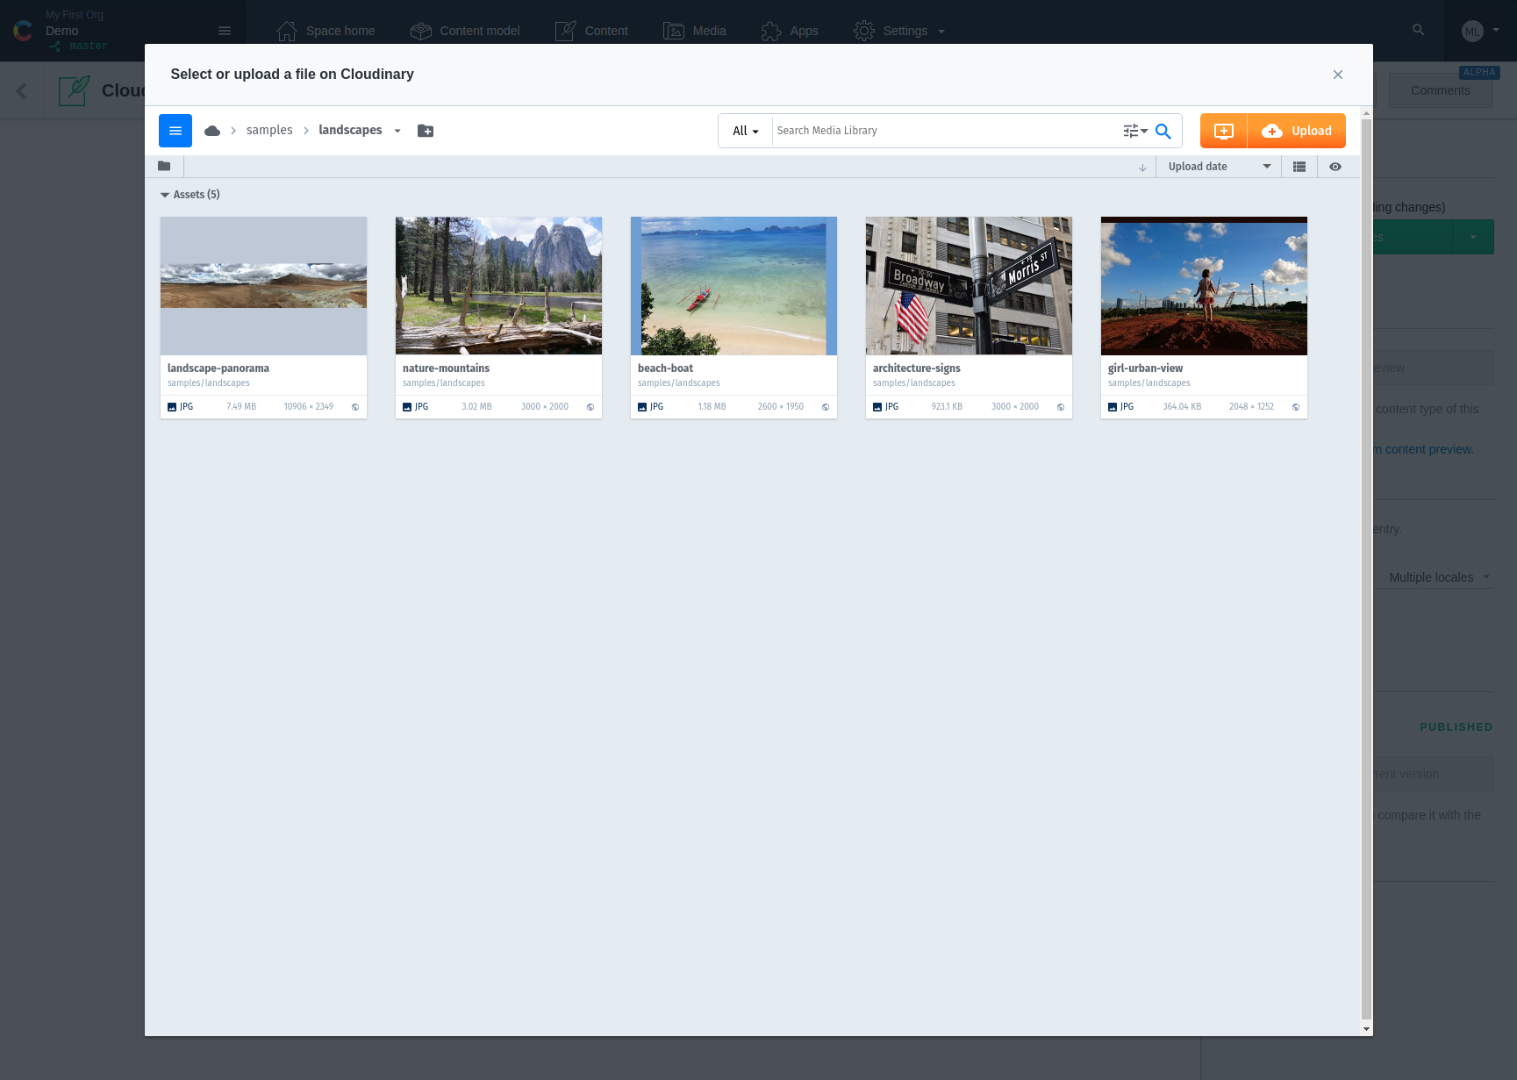Open public link for nature-mountains

point(590,407)
